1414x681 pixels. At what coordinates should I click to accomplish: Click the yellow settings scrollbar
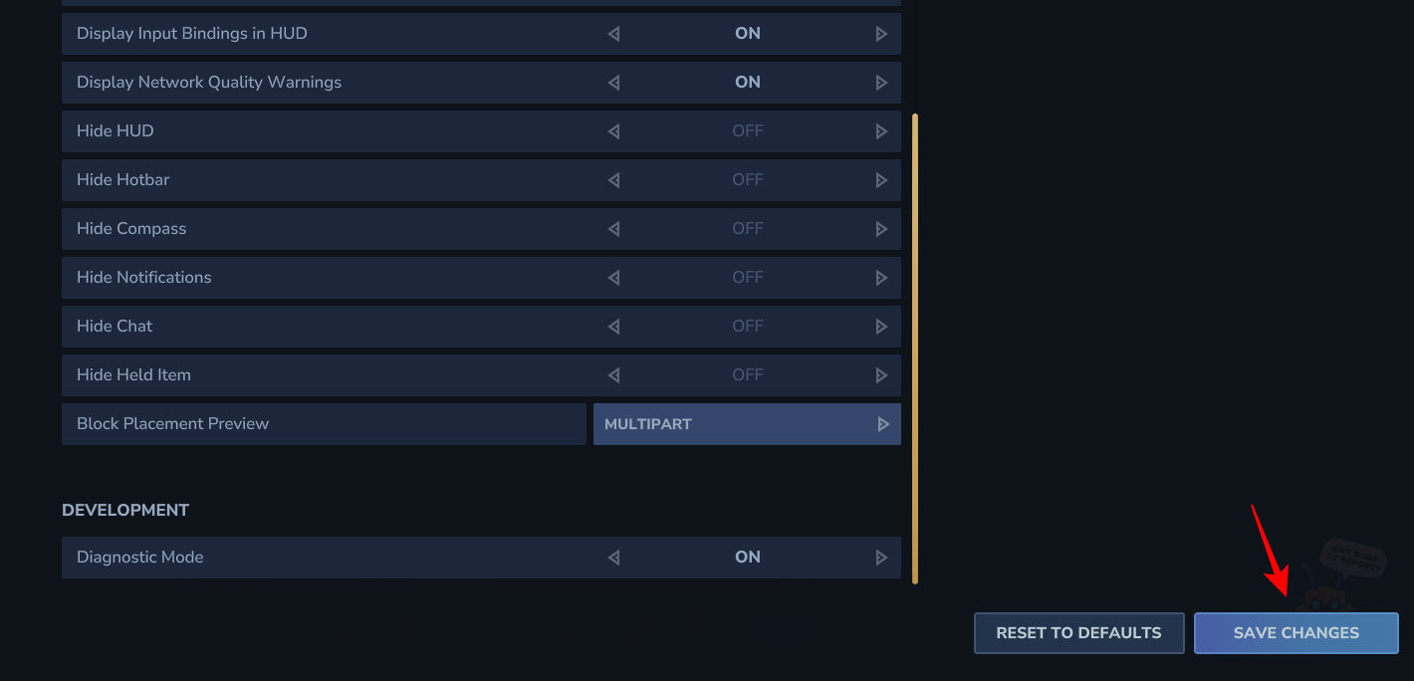click(915, 348)
